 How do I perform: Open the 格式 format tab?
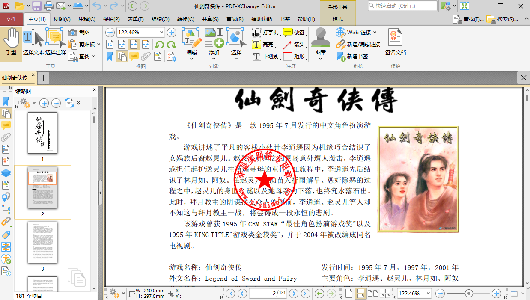pos(338,19)
